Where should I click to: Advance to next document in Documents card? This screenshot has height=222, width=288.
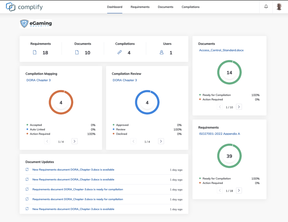pyautogui.click(x=239, y=107)
